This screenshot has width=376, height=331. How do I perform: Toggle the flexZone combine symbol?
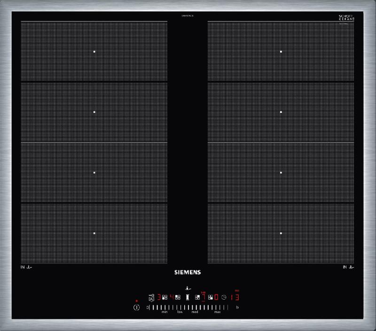pyautogui.click(x=188, y=298)
